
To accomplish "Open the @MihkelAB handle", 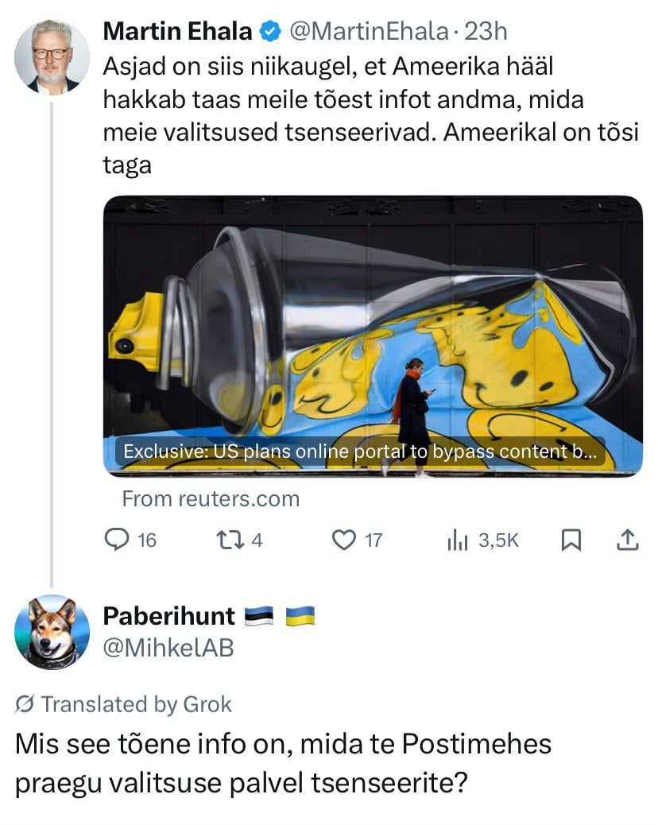I will pos(168,649).
